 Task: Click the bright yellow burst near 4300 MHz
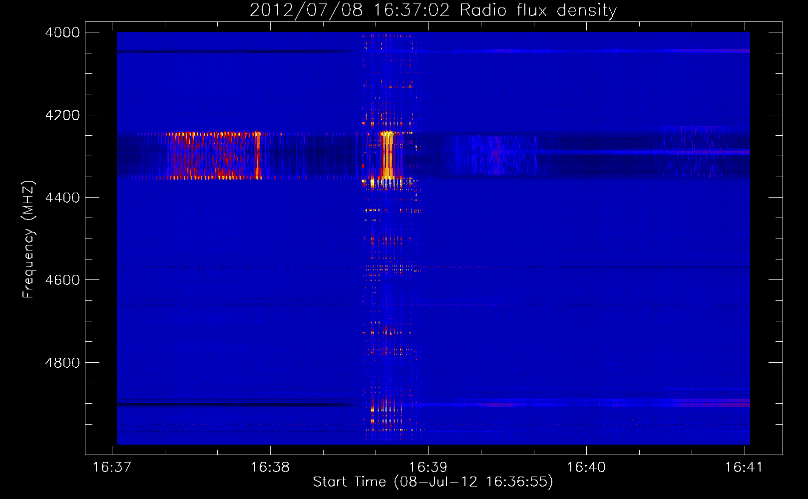[x=387, y=155]
